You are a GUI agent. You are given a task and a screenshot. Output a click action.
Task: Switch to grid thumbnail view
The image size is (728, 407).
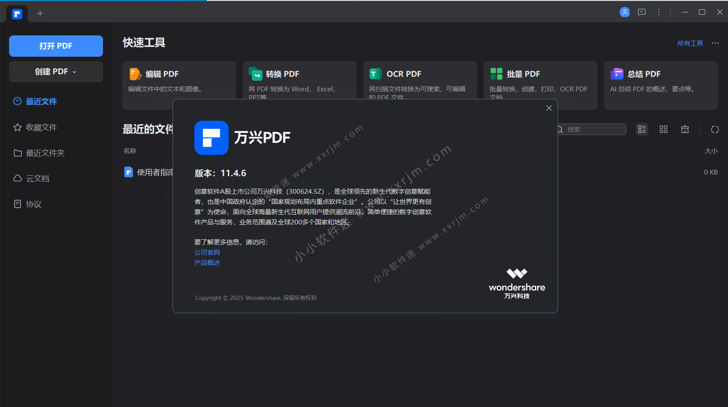[663, 129]
